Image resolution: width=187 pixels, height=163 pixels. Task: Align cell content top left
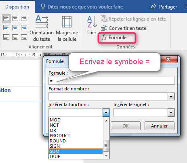click(x=6, y=19)
